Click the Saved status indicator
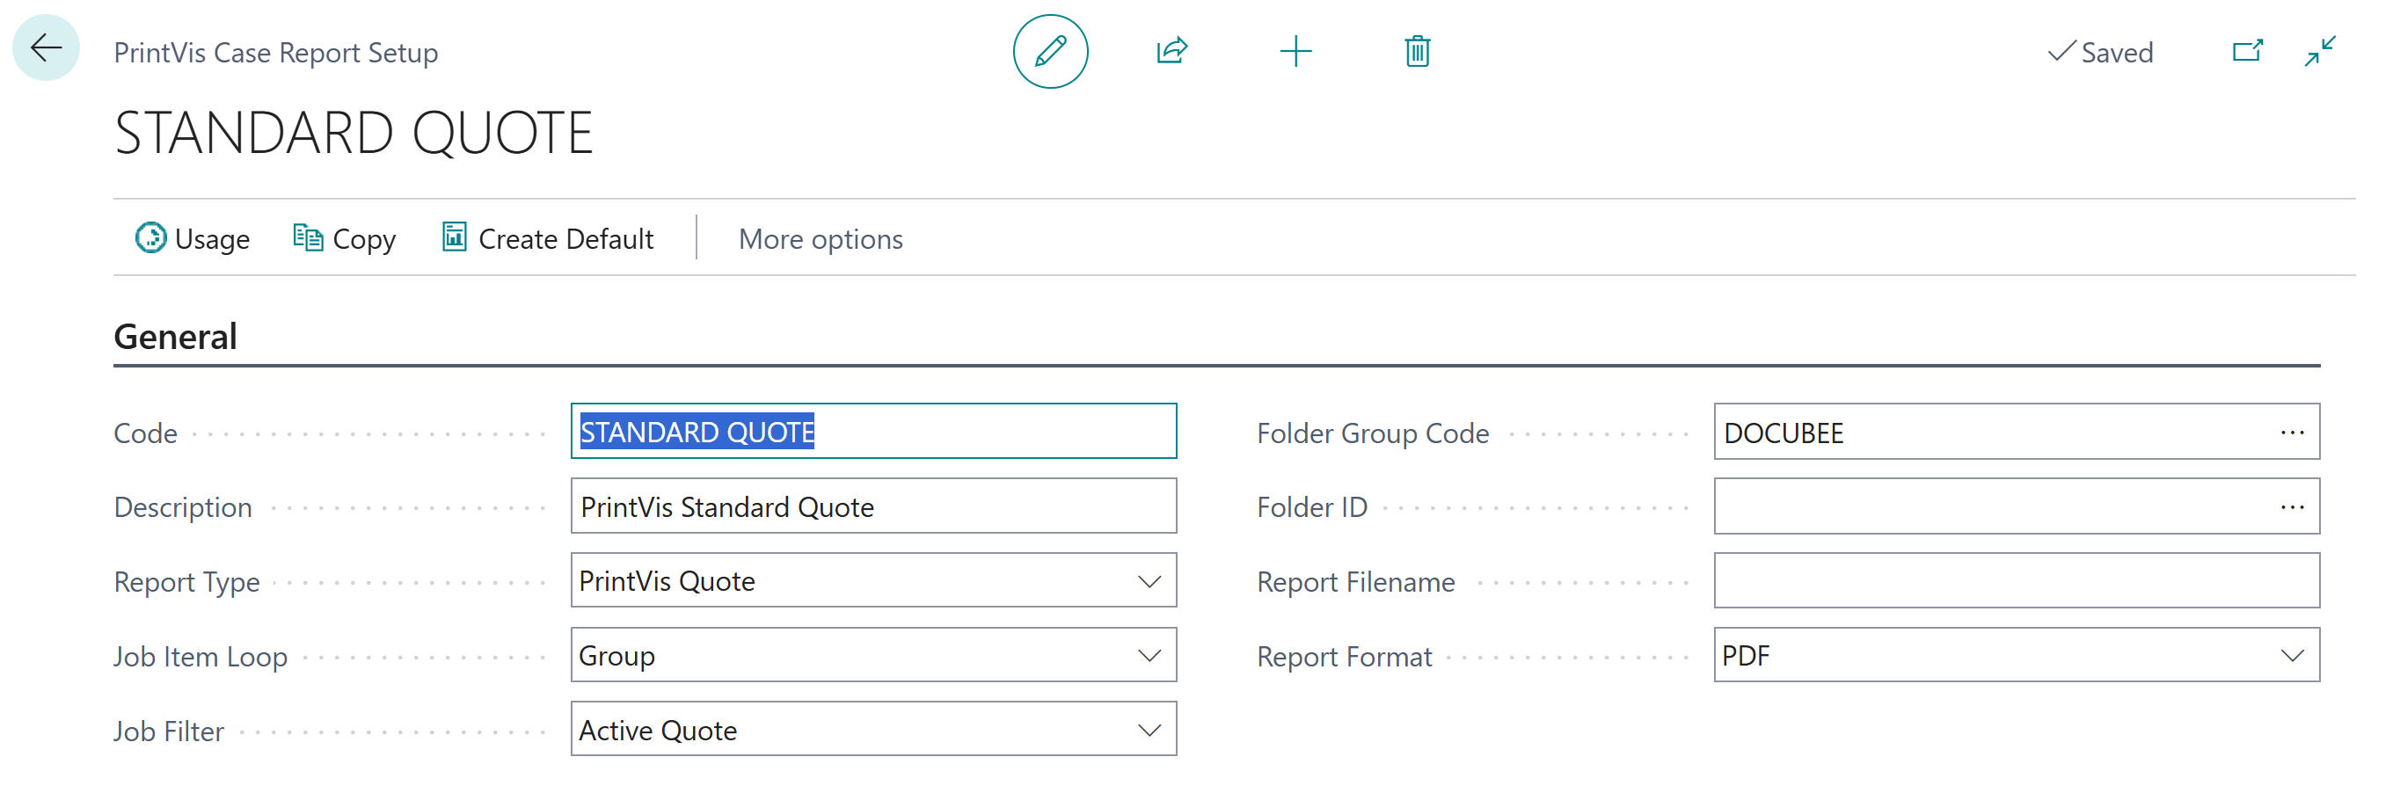This screenshot has height=786, width=2400. point(2099,52)
